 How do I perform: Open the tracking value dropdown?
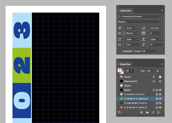(162, 33)
